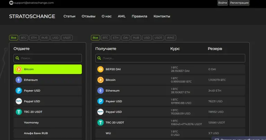Image resolution: width=266 pixels, height=140 pixels.
Task: Open the AML menu item
Action: click(122, 16)
